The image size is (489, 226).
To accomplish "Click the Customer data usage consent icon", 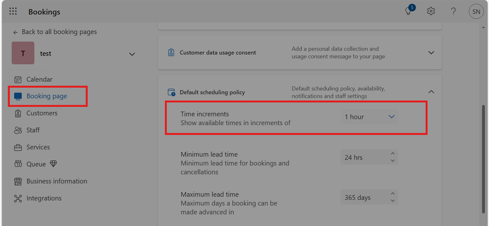I will 171,53.
